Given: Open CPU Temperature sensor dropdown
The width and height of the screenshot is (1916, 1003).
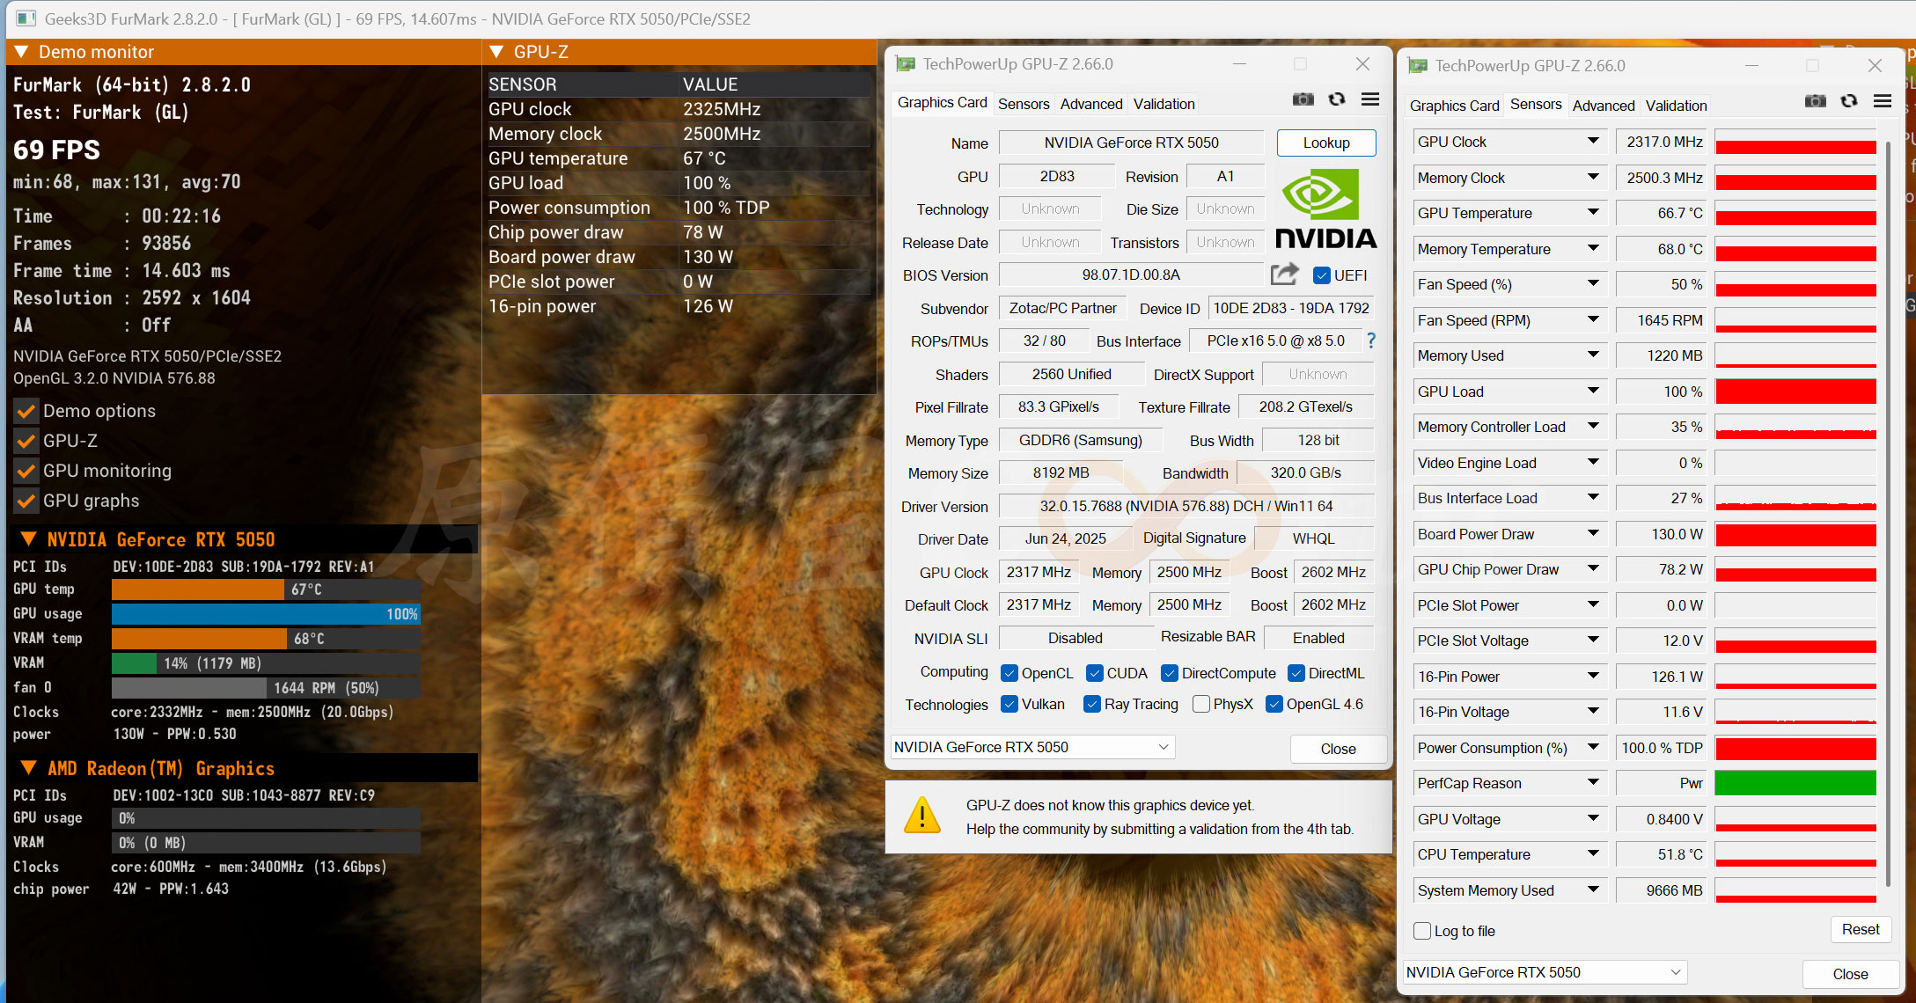Looking at the screenshot, I should tap(1593, 854).
